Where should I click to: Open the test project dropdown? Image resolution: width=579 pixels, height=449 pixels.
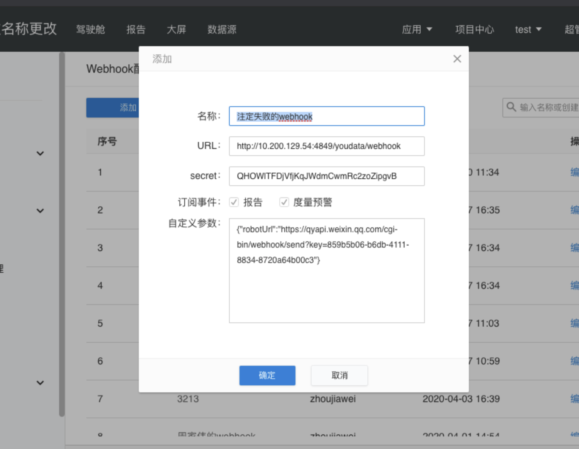(528, 29)
